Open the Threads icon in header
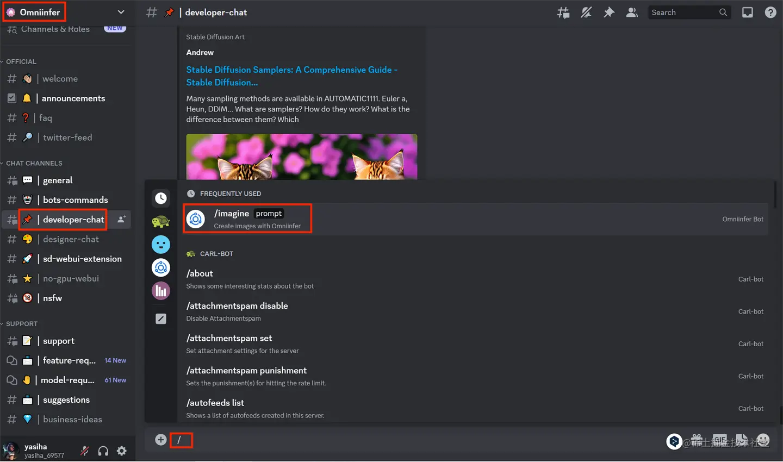Screen dimensions: 783x462 [x=563, y=13]
